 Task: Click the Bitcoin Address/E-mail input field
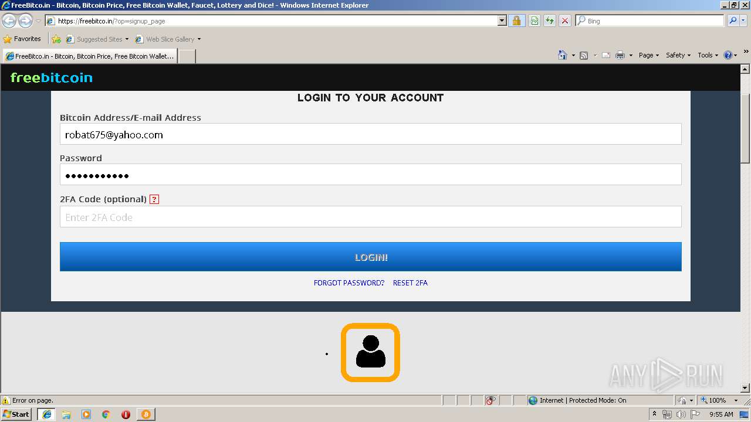[370, 134]
